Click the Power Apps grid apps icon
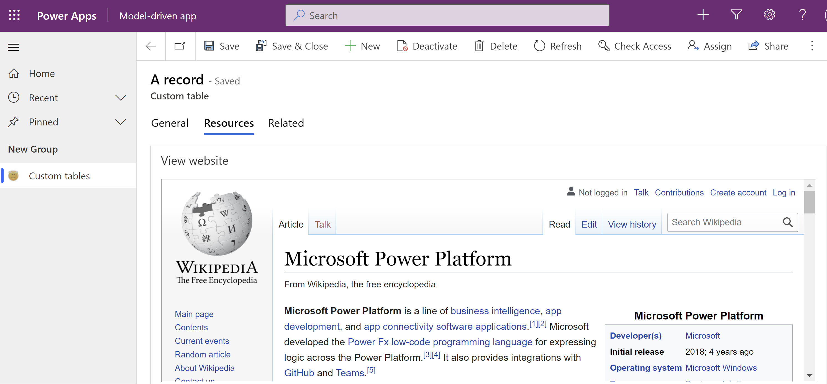 tap(14, 15)
